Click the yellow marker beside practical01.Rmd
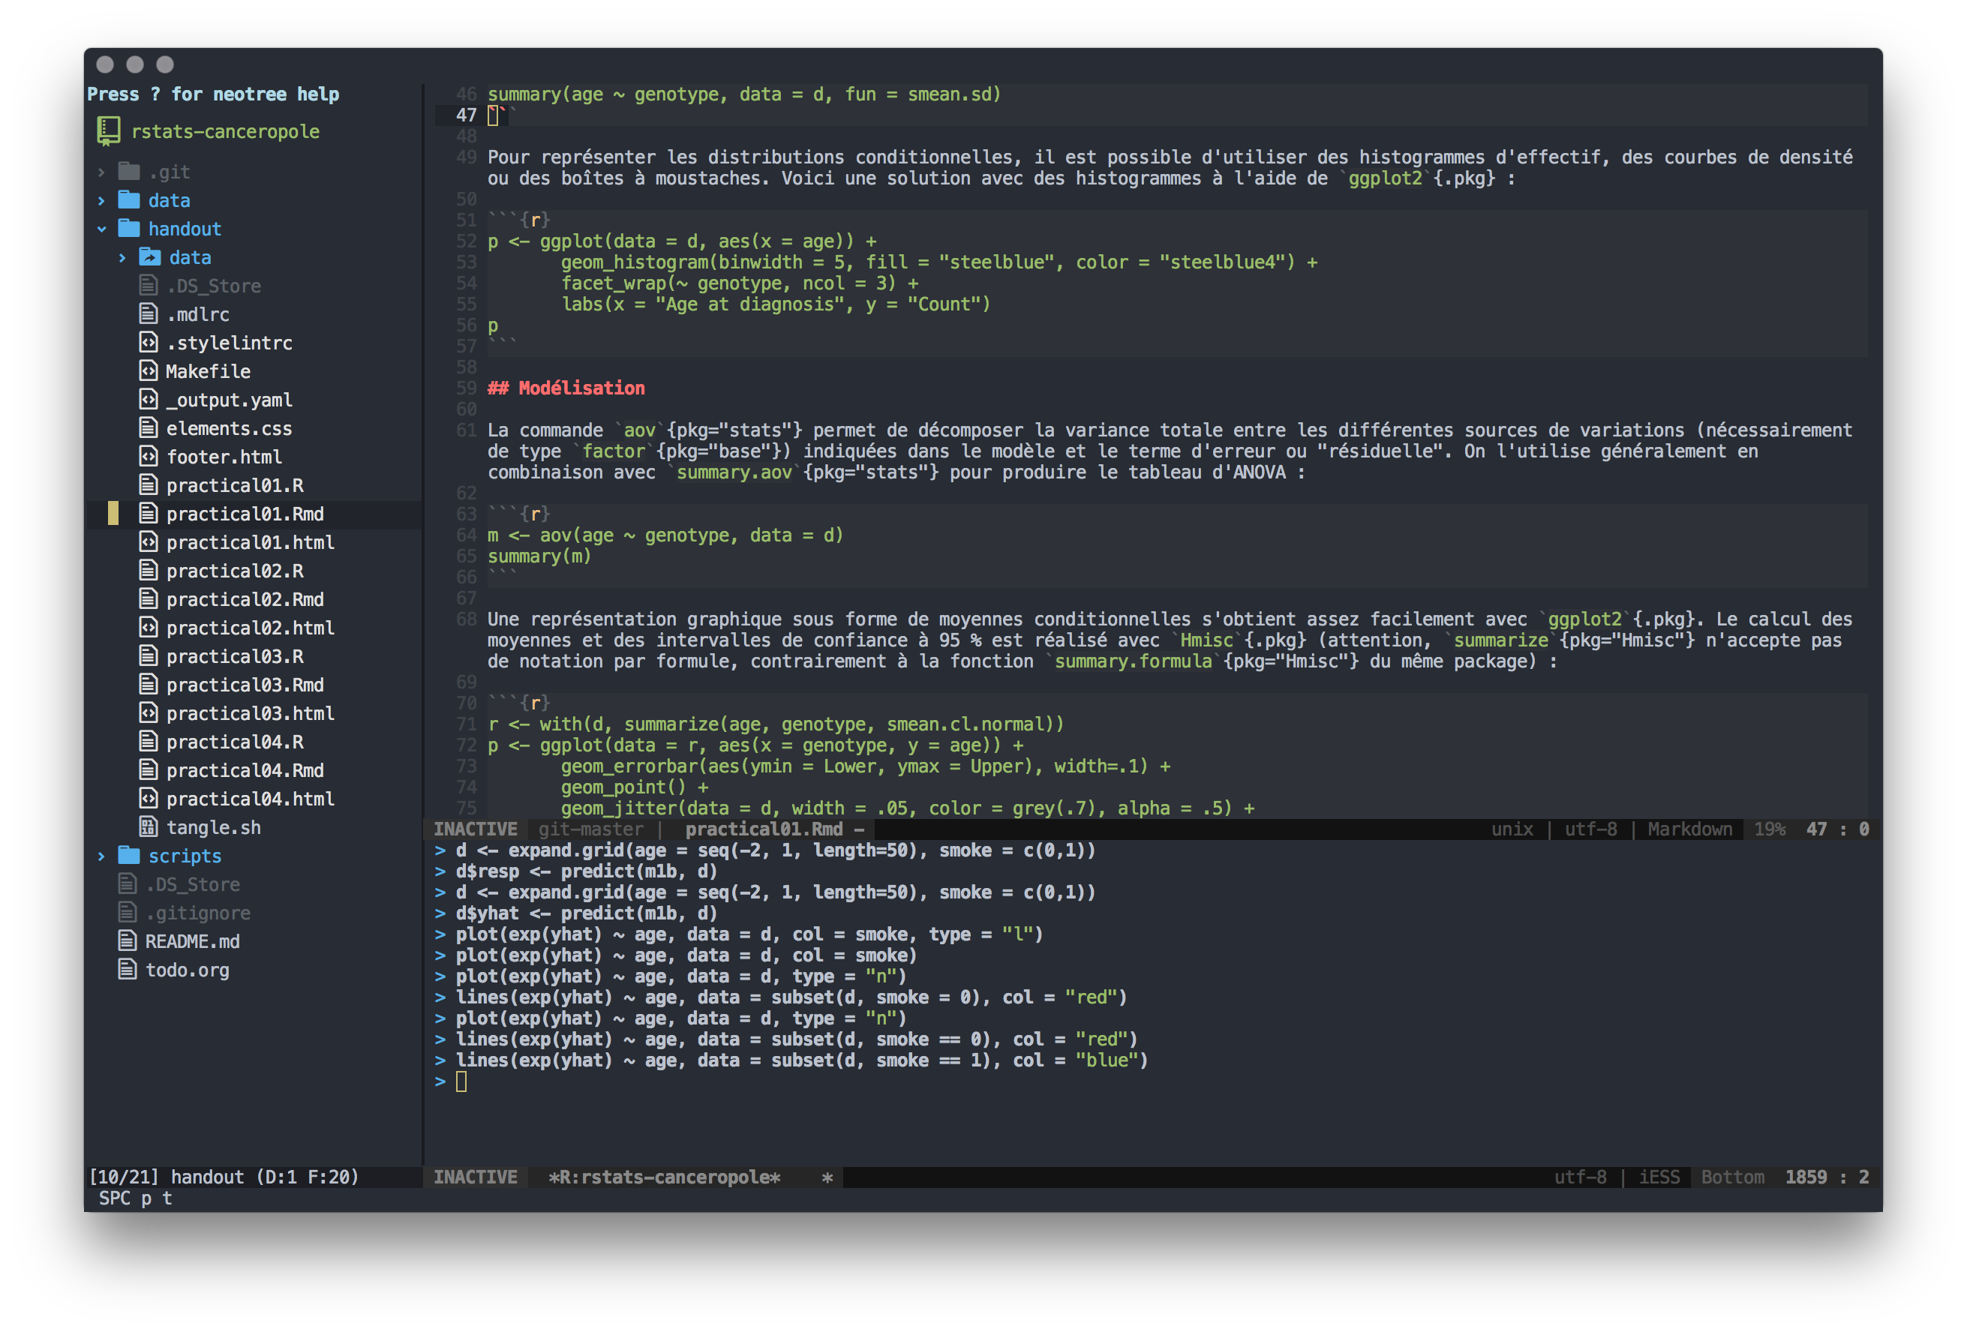Viewport: 1967px width, 1332px height. pos(113,513)
